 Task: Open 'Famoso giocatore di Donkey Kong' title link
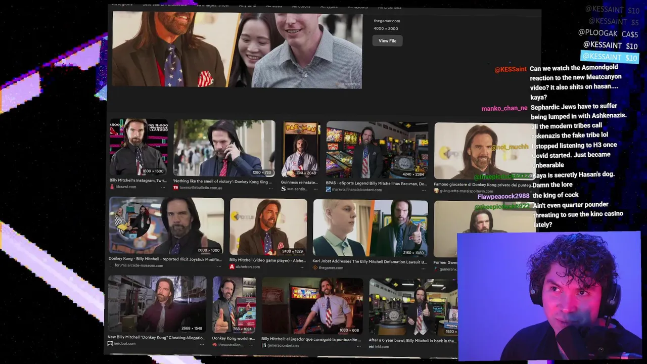[483, 185]
